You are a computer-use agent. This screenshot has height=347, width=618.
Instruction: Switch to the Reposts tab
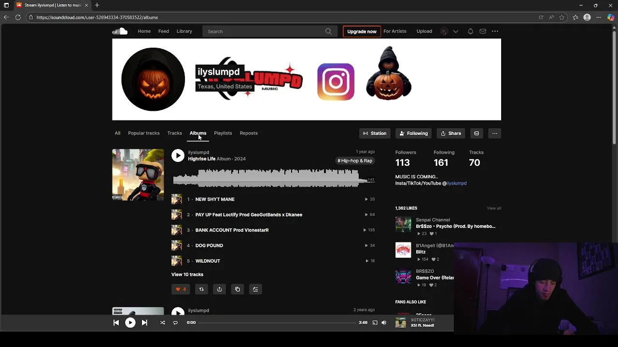[249, 133]
